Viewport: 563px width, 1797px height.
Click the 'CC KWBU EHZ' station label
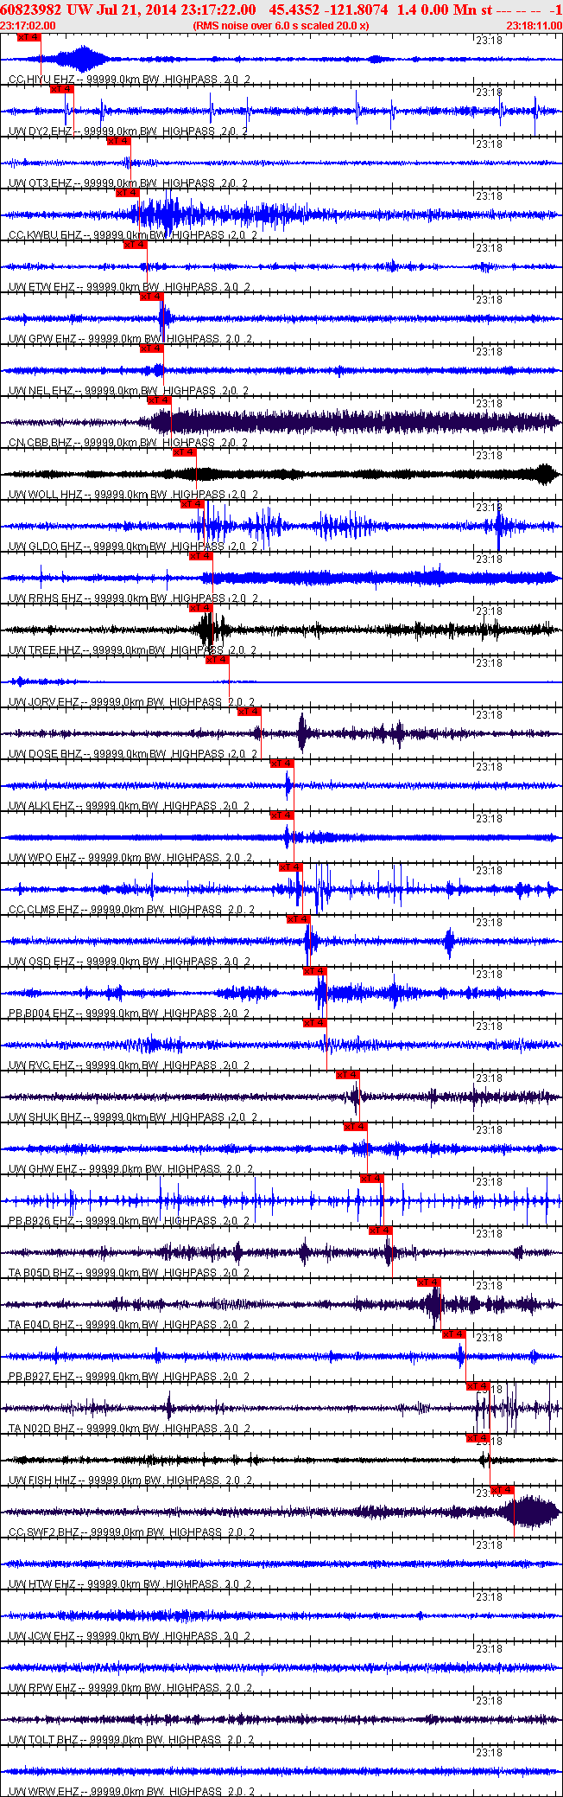click(x=46, y=235)
